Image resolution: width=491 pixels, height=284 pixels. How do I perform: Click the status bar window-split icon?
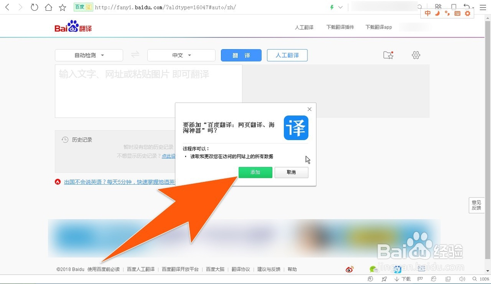click(x=448, y=279)
